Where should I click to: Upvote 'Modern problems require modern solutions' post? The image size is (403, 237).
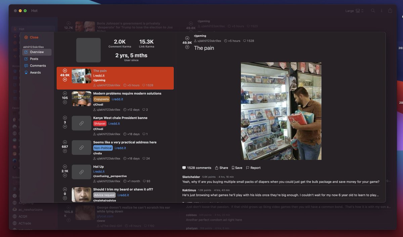(65, 93)
